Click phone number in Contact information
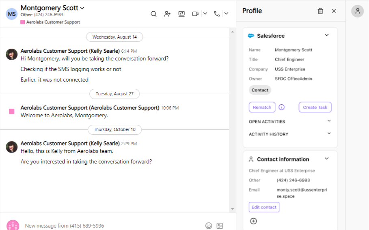This screenshot has height=230, width=369. tap(293, 180)
